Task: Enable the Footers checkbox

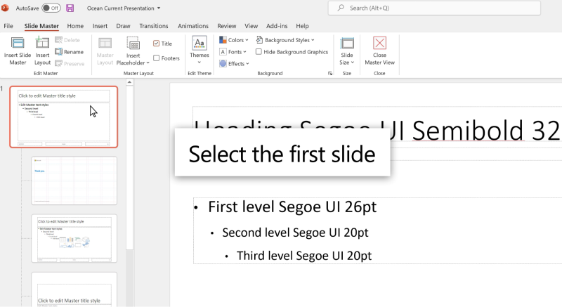Action: click(x=156, y=58)
